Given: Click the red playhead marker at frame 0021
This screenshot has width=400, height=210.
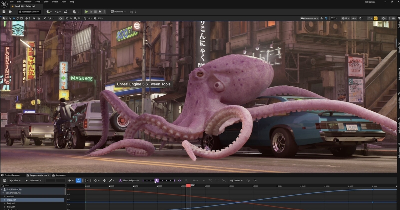Looking at the screenshot, I should pyautogui.click(x=188, y=185).
